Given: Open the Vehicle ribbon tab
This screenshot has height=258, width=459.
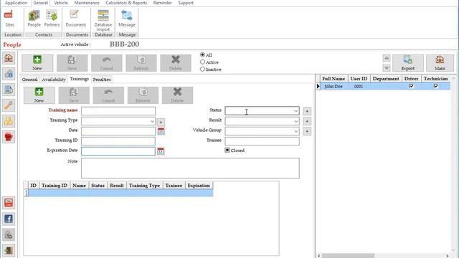Looking at the screenshot, I should (60, 3).
